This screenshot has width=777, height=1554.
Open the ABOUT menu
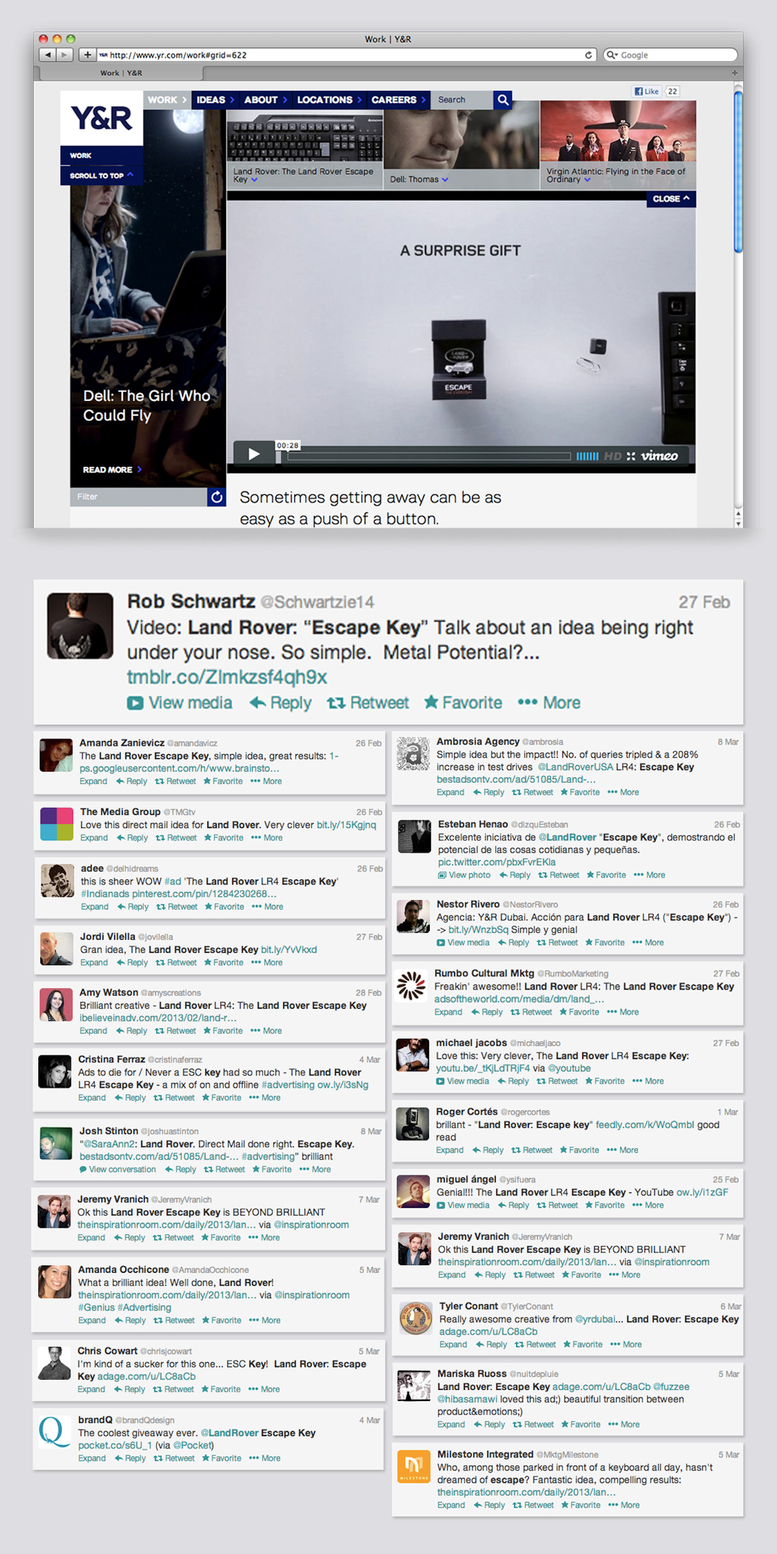[265, 100]
